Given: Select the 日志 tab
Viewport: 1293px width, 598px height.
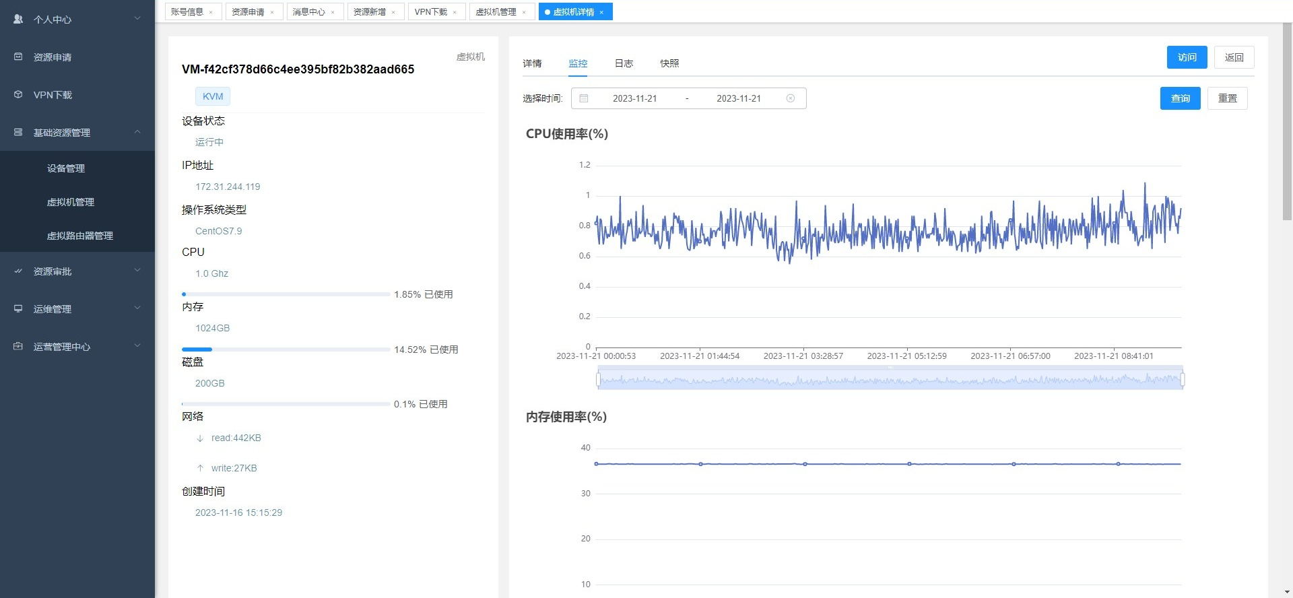Looking at the screenshot, I should [x=624, y=63].
